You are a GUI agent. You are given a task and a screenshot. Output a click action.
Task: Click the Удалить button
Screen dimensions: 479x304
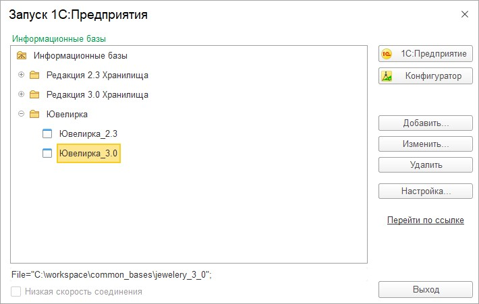click(x=426, y=165)
